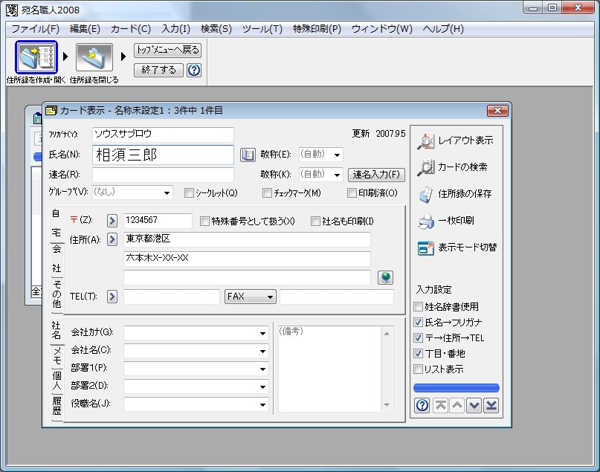
Task: Click the blue help icon beside 終了する
Action: tap(194, 71)
